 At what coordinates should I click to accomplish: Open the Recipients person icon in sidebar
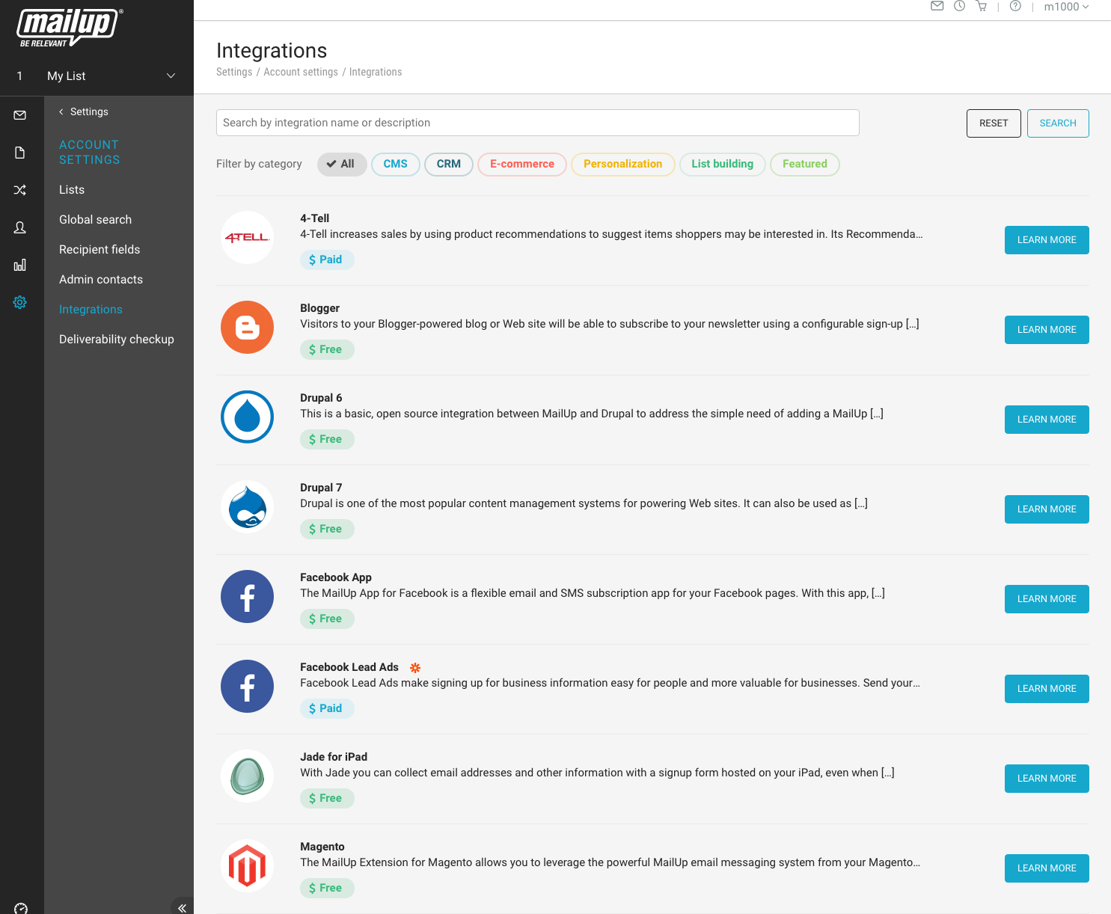click(x=20, y=227)
